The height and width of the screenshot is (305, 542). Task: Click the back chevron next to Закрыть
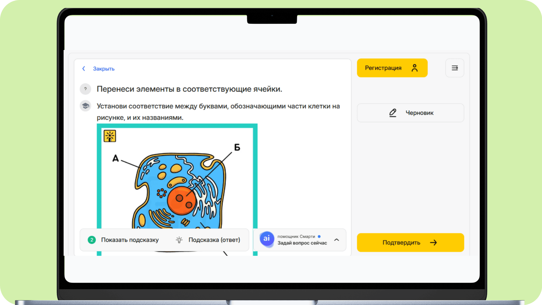point(84,69)
